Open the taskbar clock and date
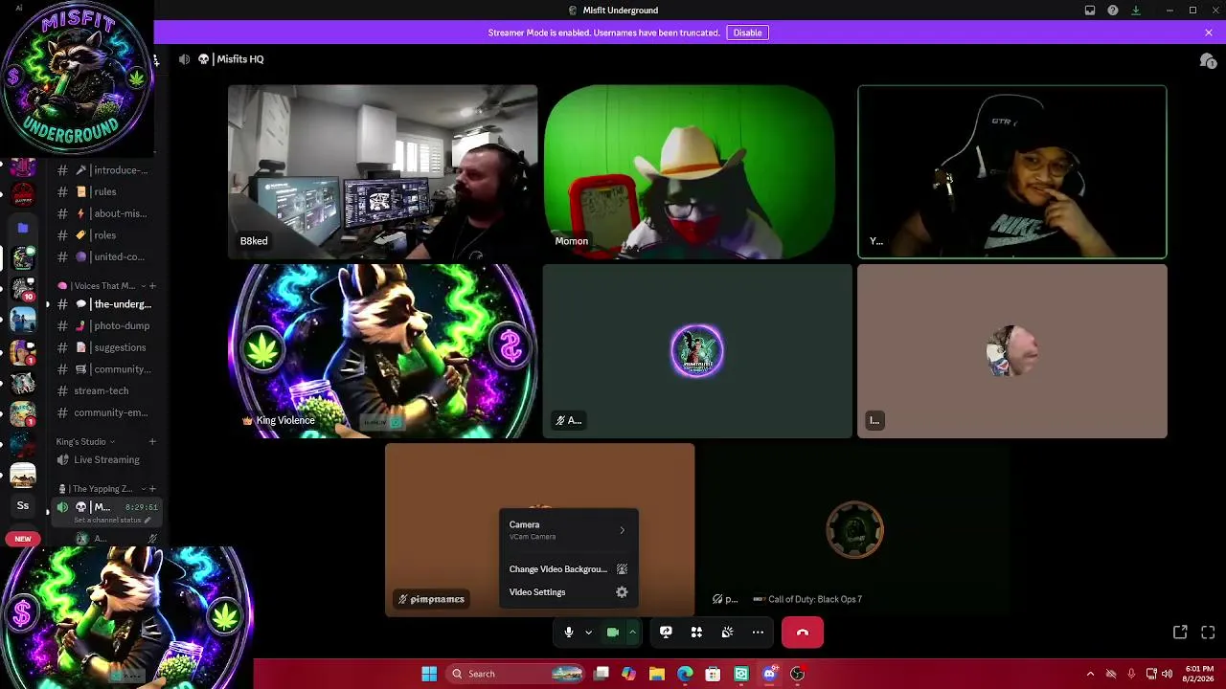The height and width of the screenshot is (689, 1226). [1199, 674]
